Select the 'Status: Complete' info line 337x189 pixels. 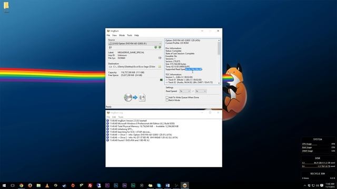173,51
